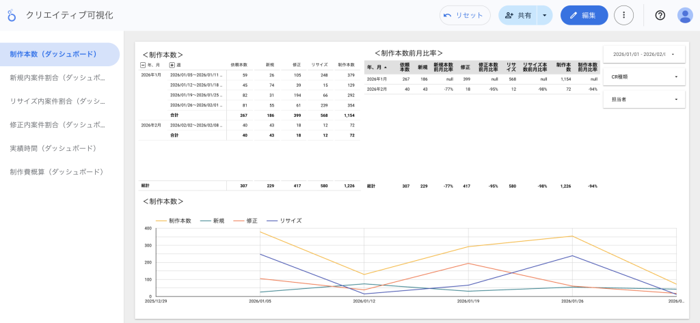Click the Looker Studio logo icon

pyautogui.click(x=12, y=15)
